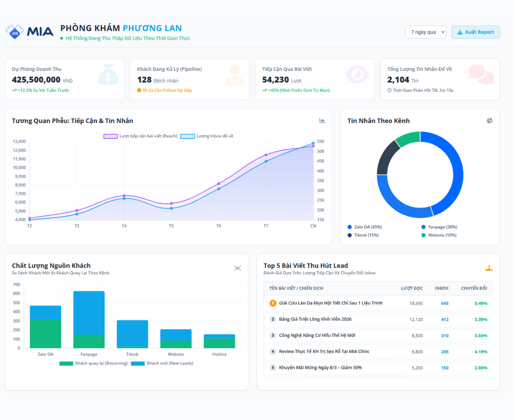Click the orange warning icon next to 35 Ca Cần Follow-Up
The image size is (513, 420).
coord(139,90)
